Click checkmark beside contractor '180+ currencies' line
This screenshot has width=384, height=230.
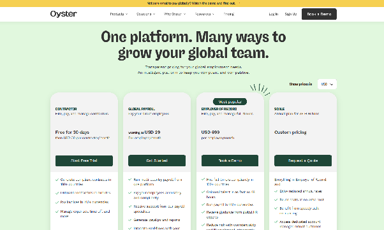coord(57,202)
